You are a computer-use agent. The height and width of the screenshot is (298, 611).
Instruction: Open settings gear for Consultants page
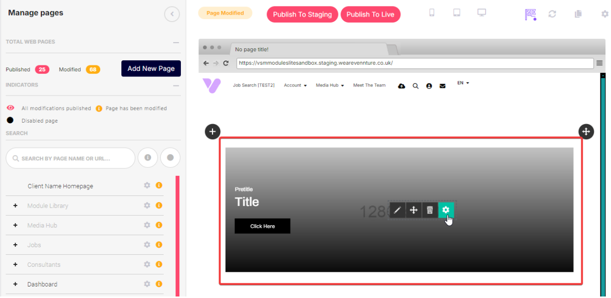147,264
